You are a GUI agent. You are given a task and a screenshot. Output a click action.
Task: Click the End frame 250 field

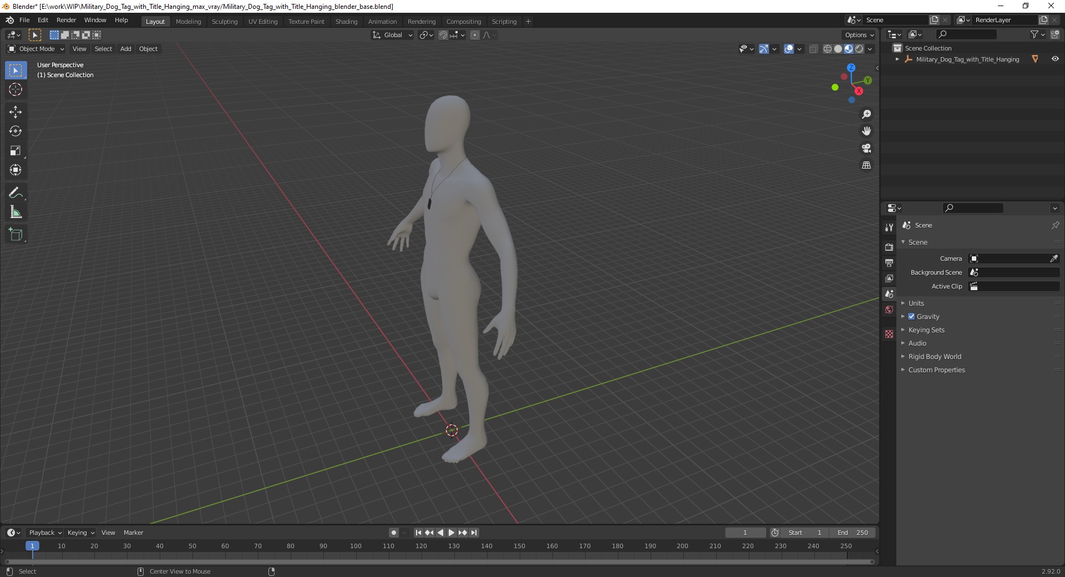point(853,533)
